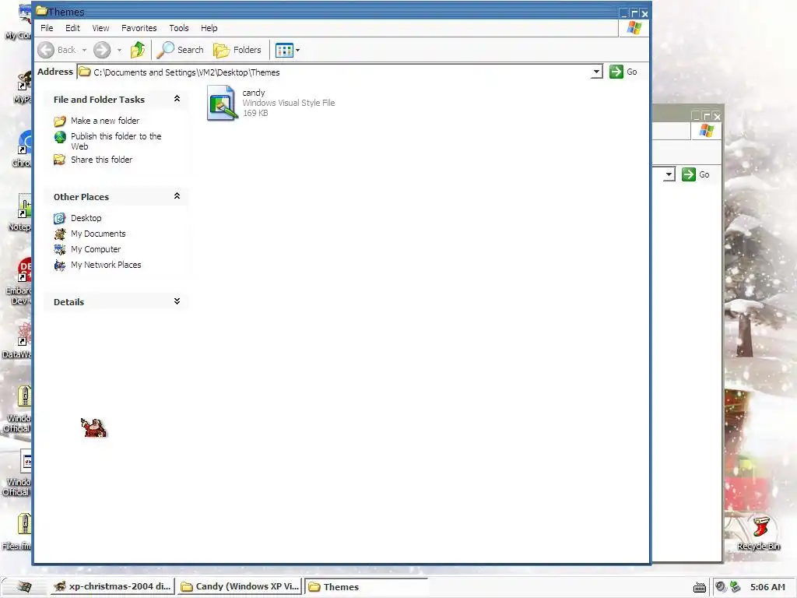Click the Themes title bar folder icon

tap(42, 11)
